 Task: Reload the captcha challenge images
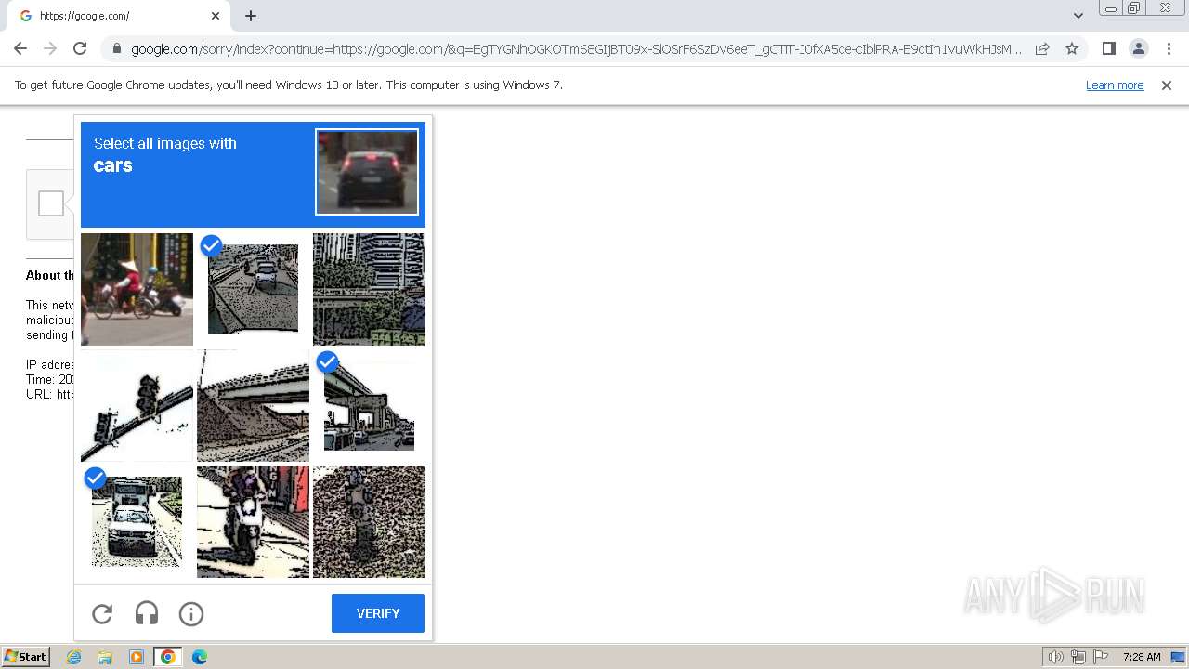102,613
